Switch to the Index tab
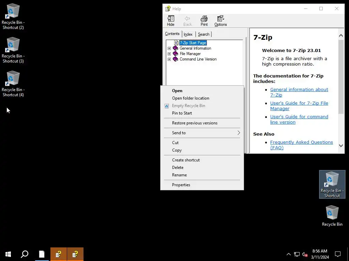Viewport: 349px width, 261px height. pyautogui.click(x=188, y=34)
